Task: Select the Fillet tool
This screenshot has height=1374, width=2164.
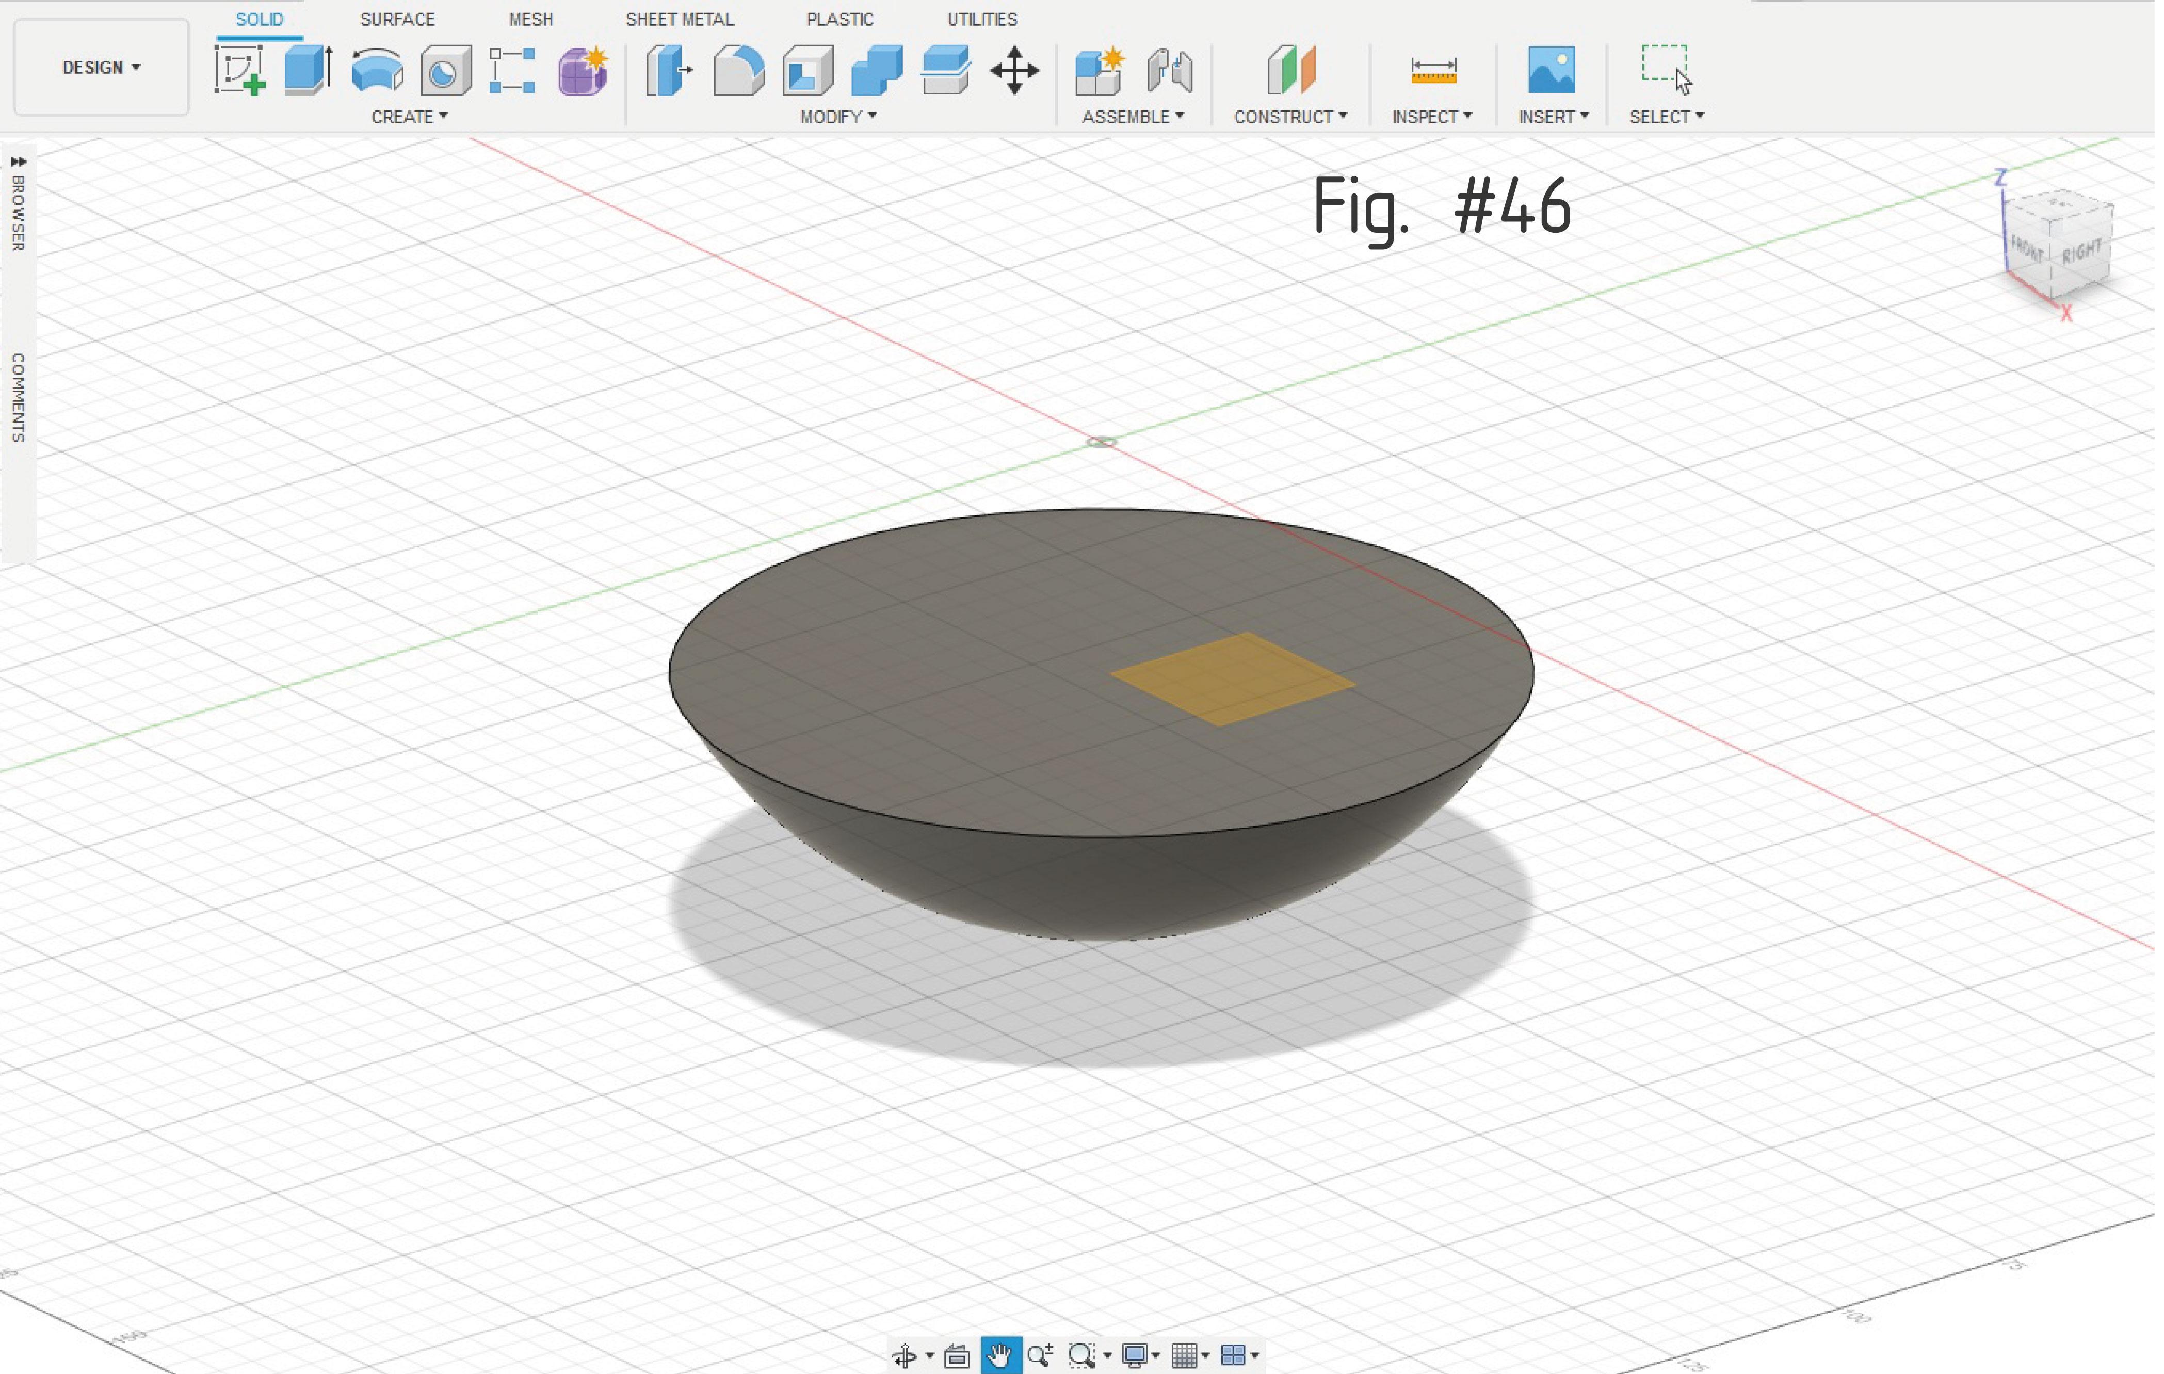Action: 739,70
